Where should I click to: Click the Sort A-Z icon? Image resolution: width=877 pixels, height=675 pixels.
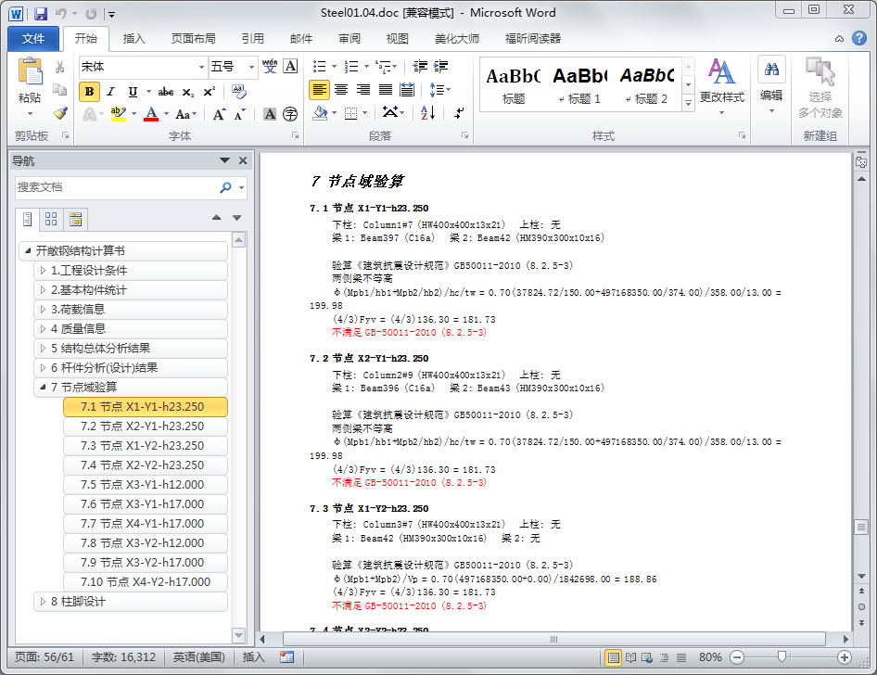point(427,113)
